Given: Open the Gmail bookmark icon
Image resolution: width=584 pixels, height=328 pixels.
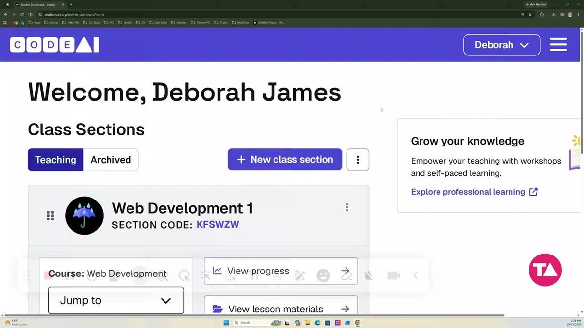Looking at the screenshot, I should point(16,22).
